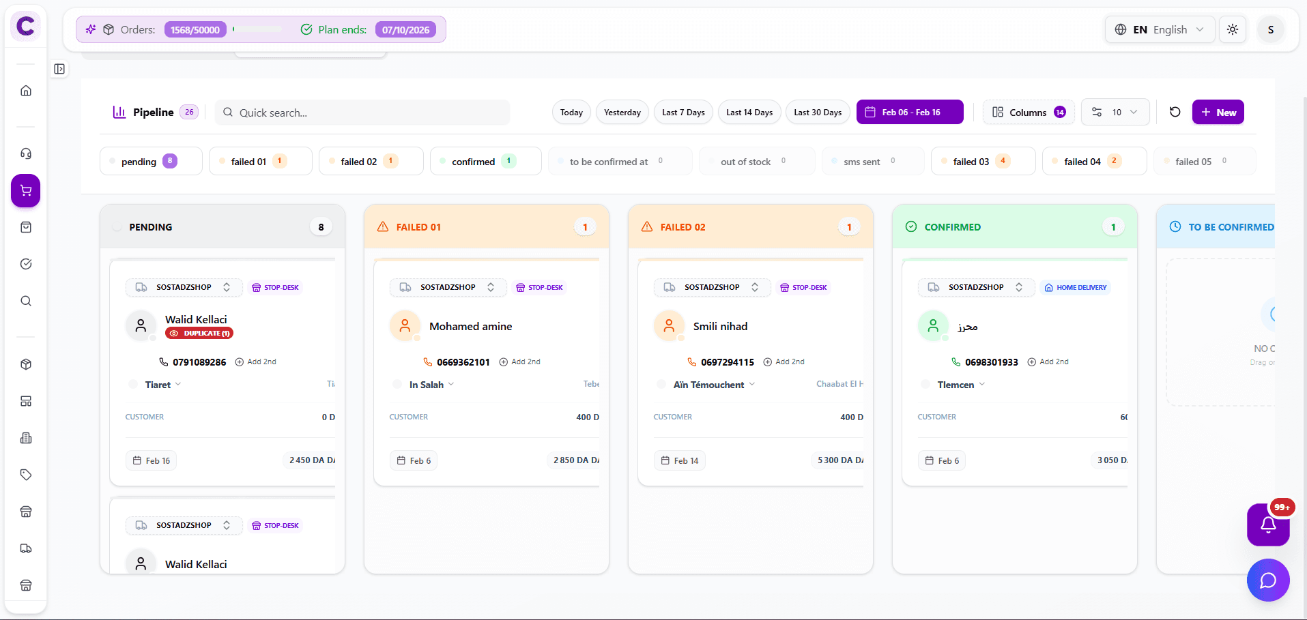Click the New order button
Screen dimensions: 1307x620
pos(1218,112)
